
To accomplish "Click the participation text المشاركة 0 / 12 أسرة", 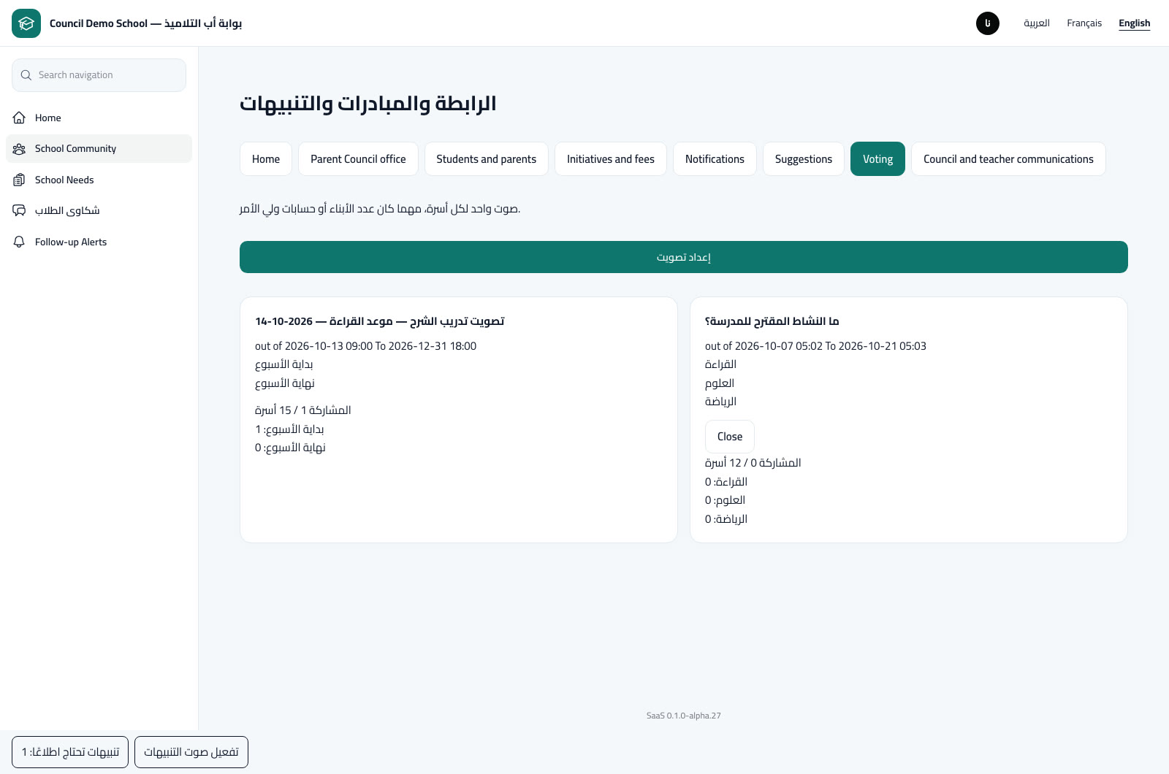I will [753, 463].
